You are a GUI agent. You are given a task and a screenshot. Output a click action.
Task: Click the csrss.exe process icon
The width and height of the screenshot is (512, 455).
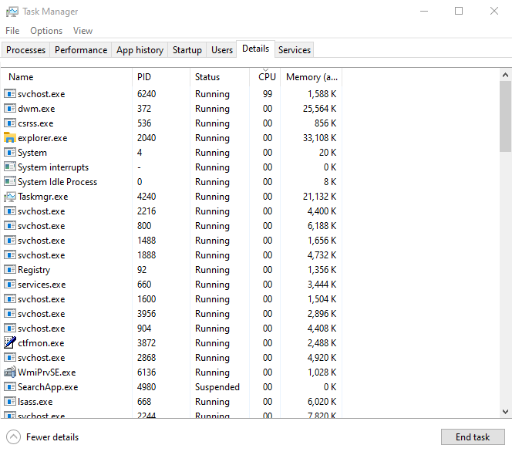coord(10,123)
